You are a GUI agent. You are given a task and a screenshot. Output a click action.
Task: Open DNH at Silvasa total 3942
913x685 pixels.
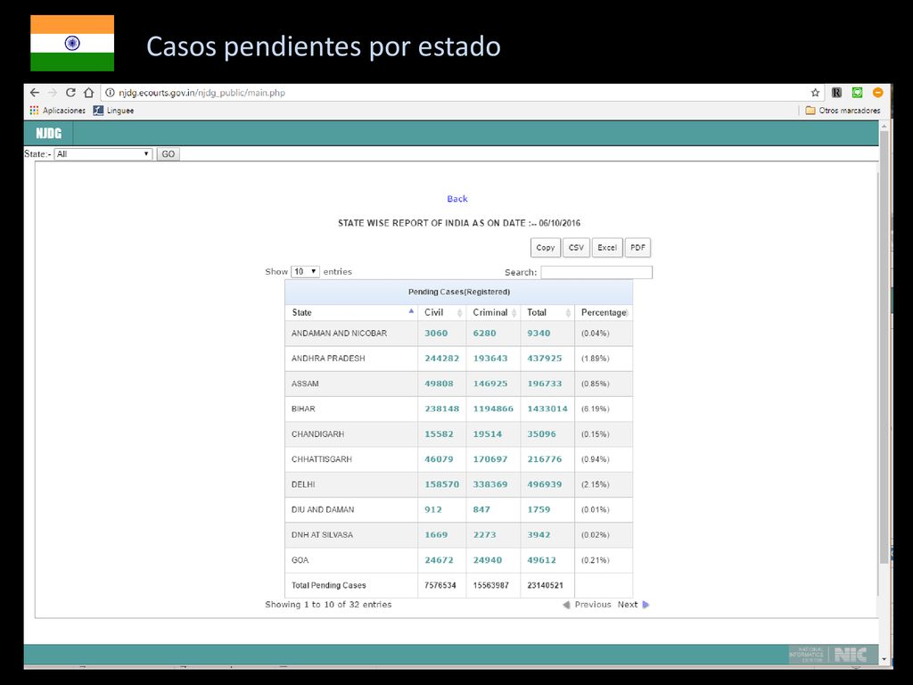(x=539, y=535)
